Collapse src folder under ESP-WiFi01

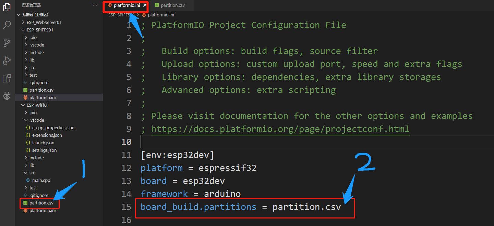coord(59,173)
